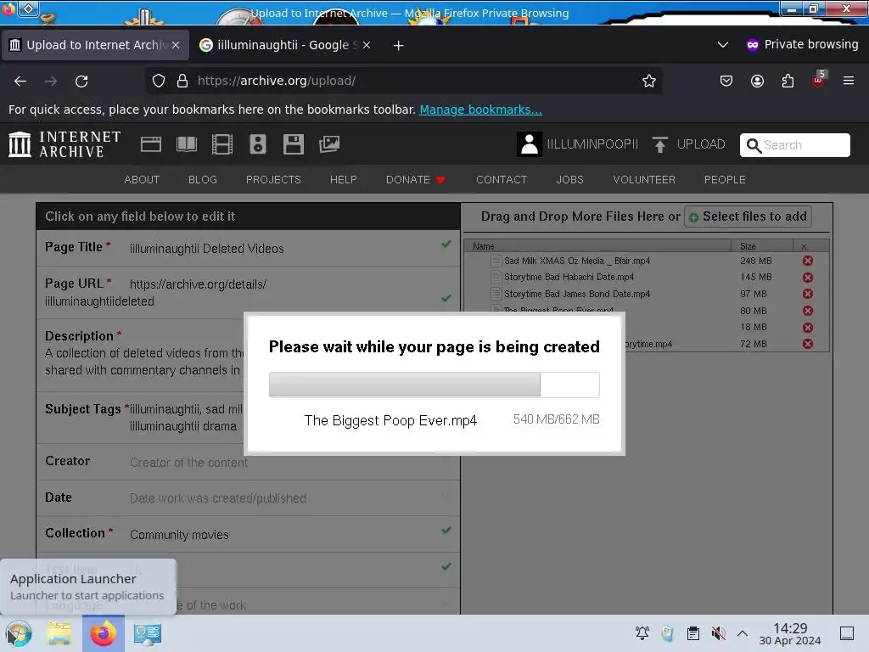Open the PROJECTS menu item
This screenshot has width=869, height=652.
(x=273, y=180)
